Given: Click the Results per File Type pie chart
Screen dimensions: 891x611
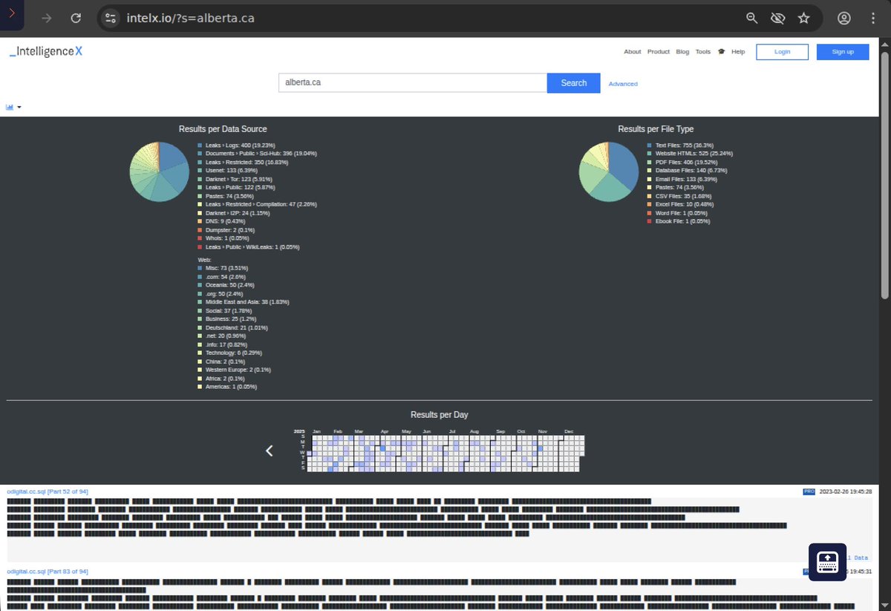Looking at the screenshot, I should point(608,171).
